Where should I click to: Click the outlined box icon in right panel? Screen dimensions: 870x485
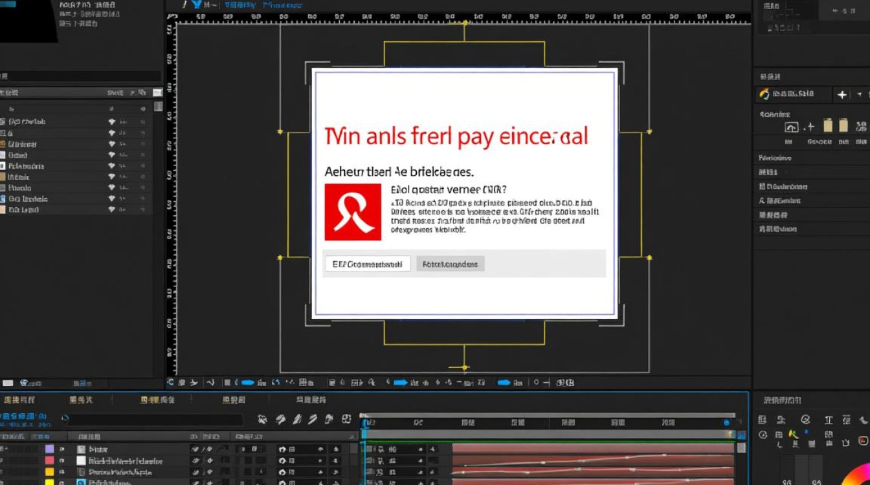[x=791, y=127]
